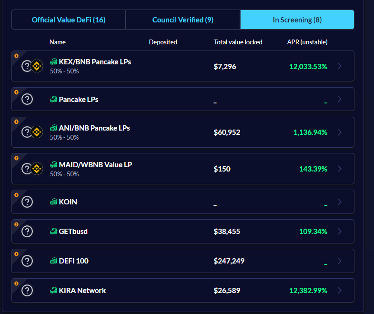The image size is (374, 314).
Task: Click the BNB token icon in ANI/BNB row
Action: click(37, 132)
